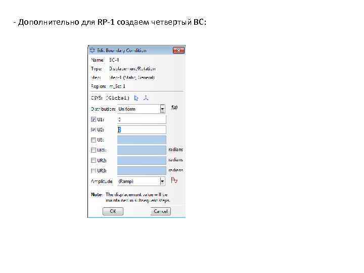The height and width of the screenshot is (273, 364).
Task: Close the Edit Boundary Condition dialog
Action: 178,51
